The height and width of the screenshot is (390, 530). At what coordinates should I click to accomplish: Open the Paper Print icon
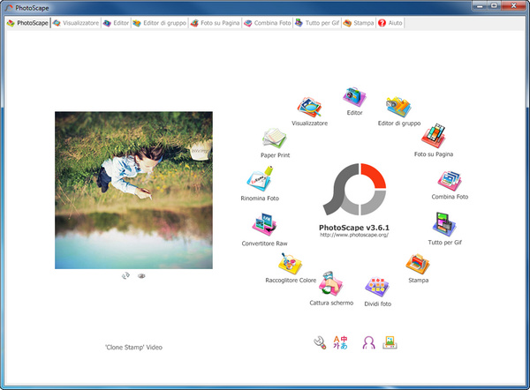pos(276,139)
